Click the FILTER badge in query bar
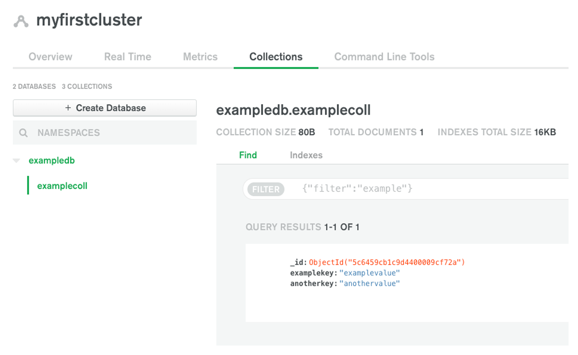The height and width of the screenshot is (355, 578). tap(266, 189)
